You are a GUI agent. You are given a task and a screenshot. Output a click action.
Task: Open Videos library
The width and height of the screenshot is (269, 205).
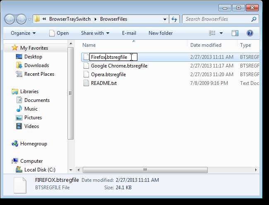[31, 126]
